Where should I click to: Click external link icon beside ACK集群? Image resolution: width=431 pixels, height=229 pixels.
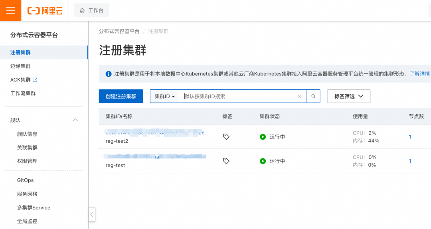[35, 80]
